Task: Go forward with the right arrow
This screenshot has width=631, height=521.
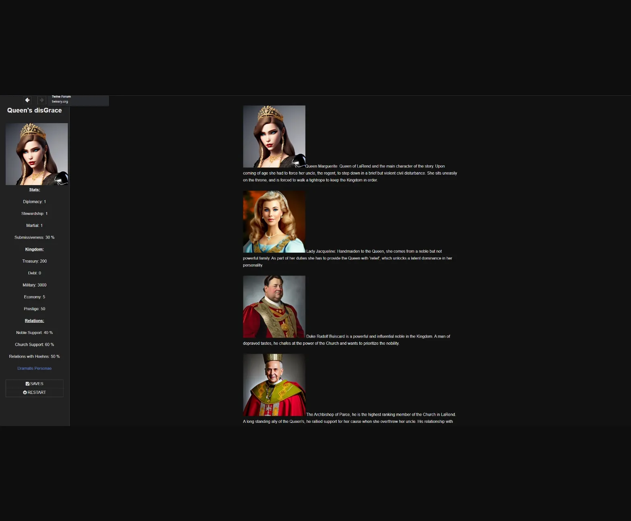Action: click(41, 100)
